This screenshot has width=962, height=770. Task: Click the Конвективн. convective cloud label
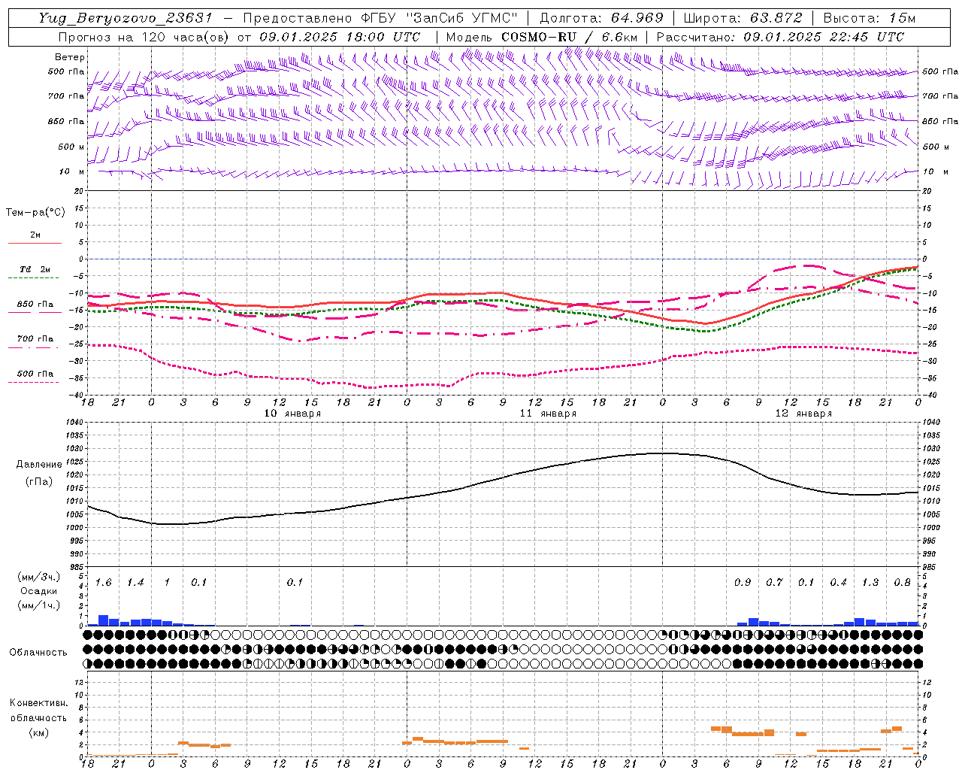click(38, 703)
